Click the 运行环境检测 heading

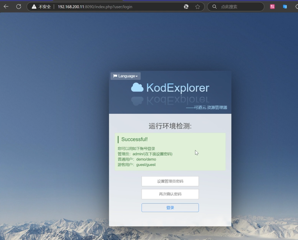(x=170, y=126)
